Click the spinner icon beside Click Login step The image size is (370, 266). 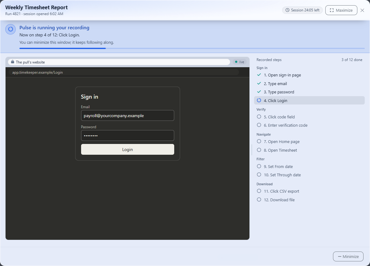(259, 100)
